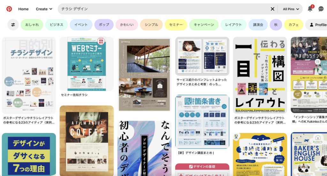Open the messages speech bubble icon
Viewport: 327px width, 176px height.
point(321,9)
